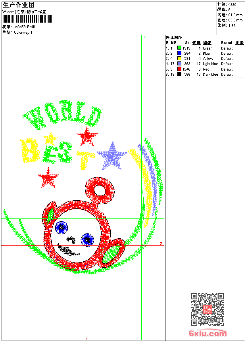Viewport: 246px width, 341px height.
Task: Click code 17 in Light blue row
Action: coord(198,64)
